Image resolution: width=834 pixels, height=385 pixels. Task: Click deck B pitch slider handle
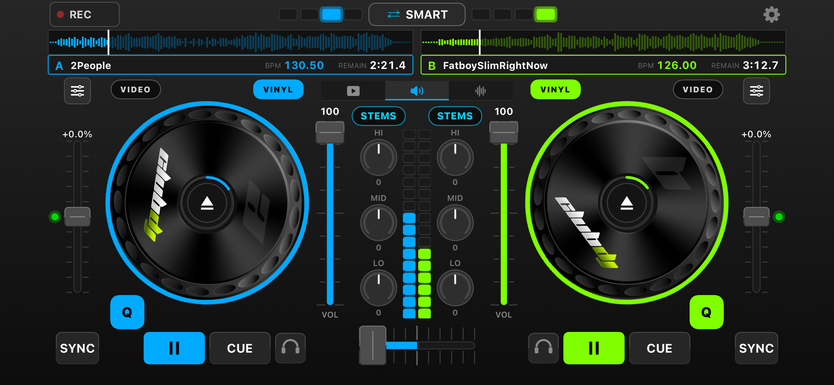(x=756, y=216)
